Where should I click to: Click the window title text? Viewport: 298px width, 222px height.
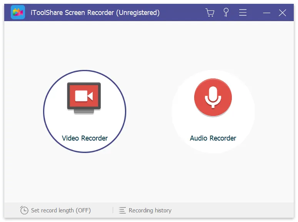pos(95,13)
